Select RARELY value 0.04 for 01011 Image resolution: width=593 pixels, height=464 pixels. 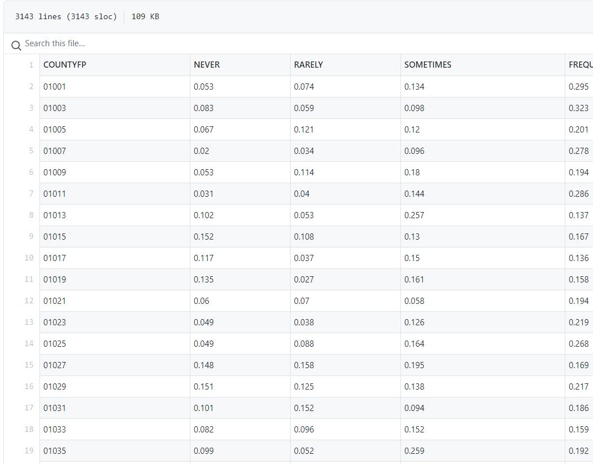tap(345, 194)
